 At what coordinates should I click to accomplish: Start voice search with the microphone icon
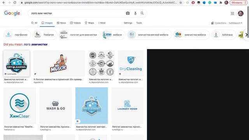click(x=135, y=13)
